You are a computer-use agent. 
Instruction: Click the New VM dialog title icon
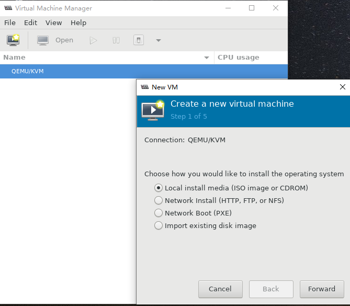(145, 87)
